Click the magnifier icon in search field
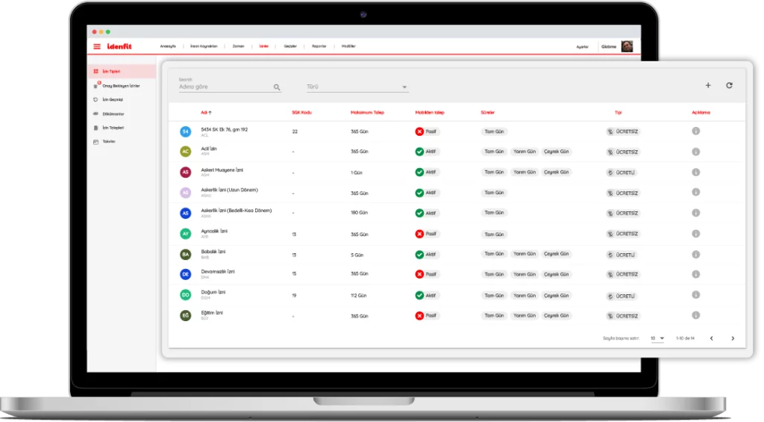This screenshot has width=764, height=422. pyautogui.click(x=277, y=87)
